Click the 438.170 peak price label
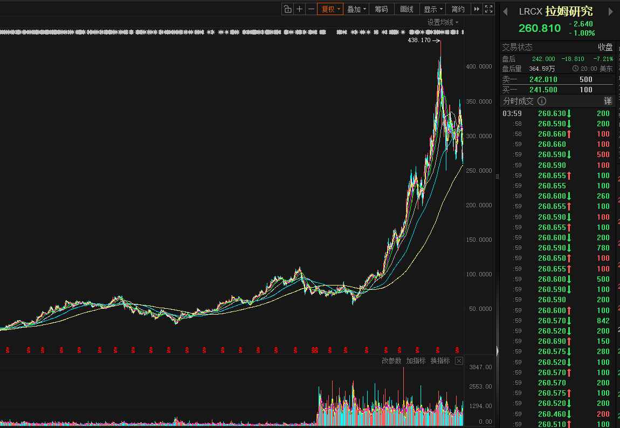620x428 pixels. [x=419, y=40]
